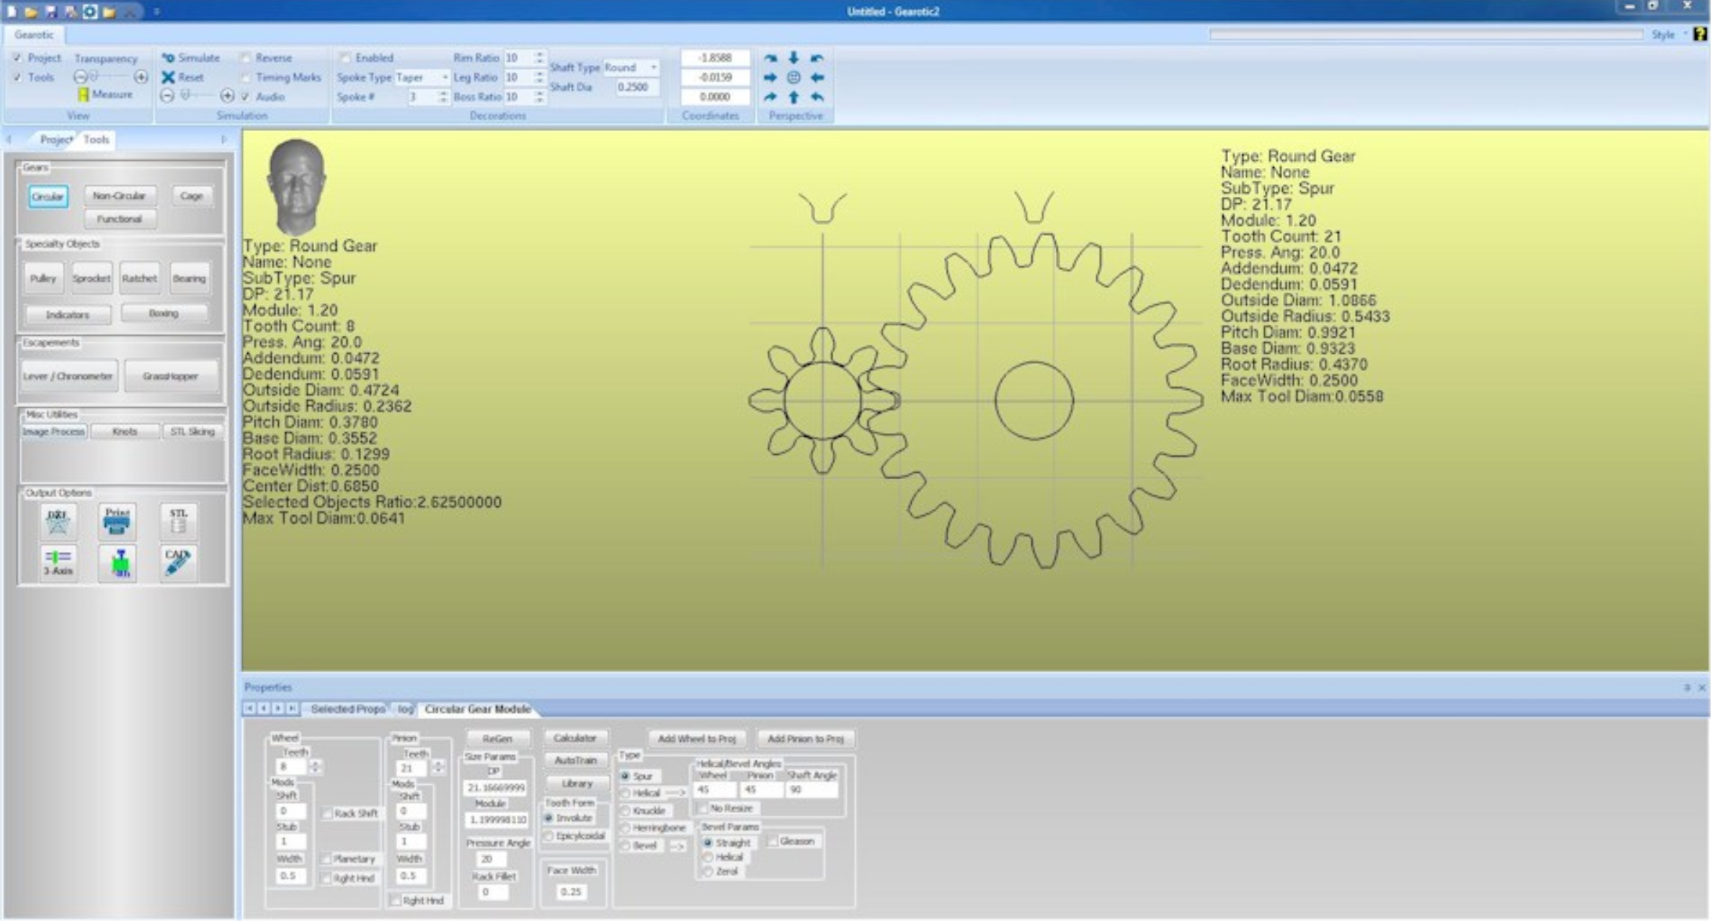Toggle the Audio checkbox in Simulation group
This screenshot has height=921, width=1711.
(x=246, y=96)
